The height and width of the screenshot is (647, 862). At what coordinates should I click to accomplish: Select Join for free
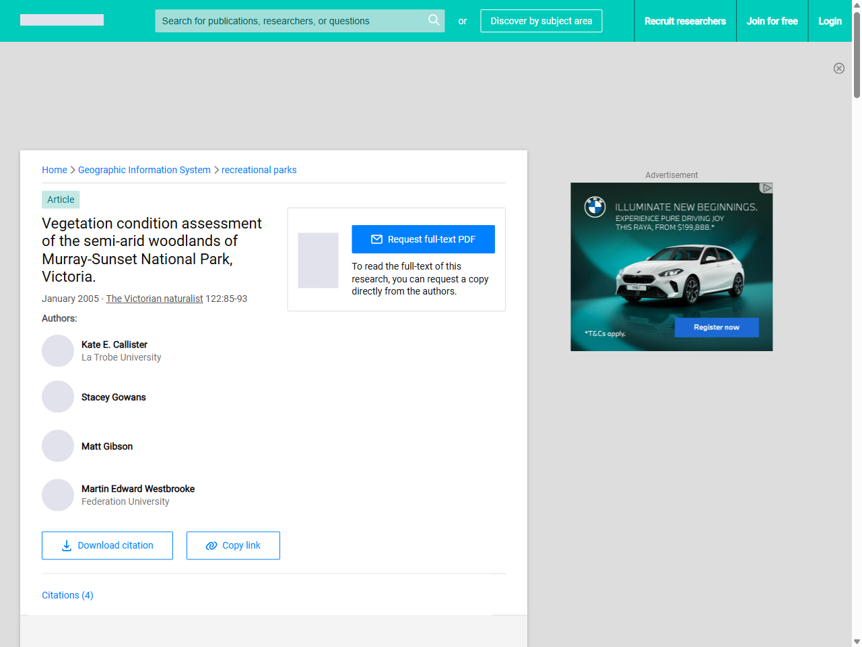point(772,21)
